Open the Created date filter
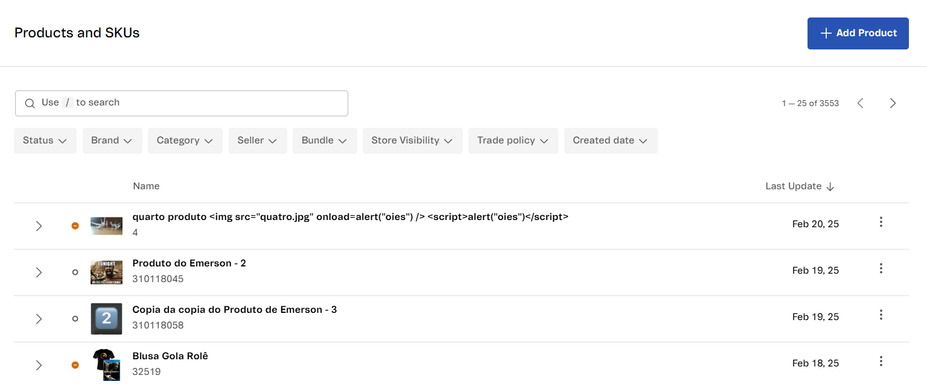The width and height of the screenshot is (927, 387). 610,140
